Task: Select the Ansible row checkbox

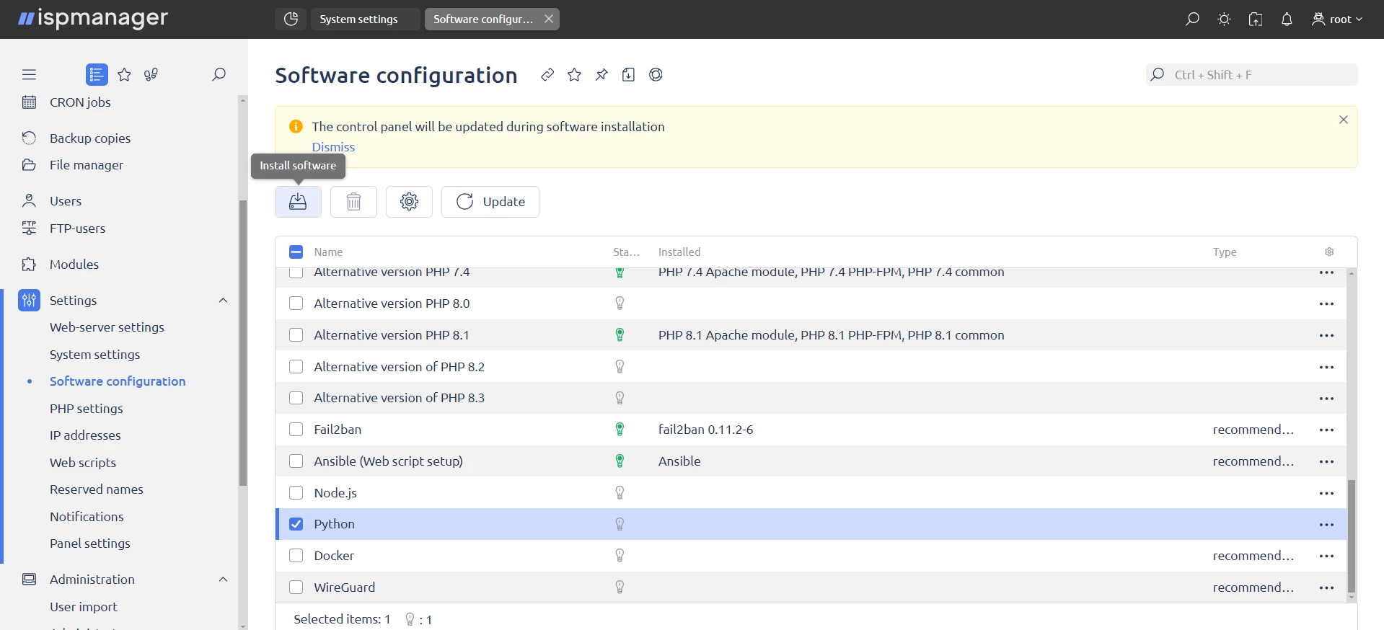Action: point(296,461)
